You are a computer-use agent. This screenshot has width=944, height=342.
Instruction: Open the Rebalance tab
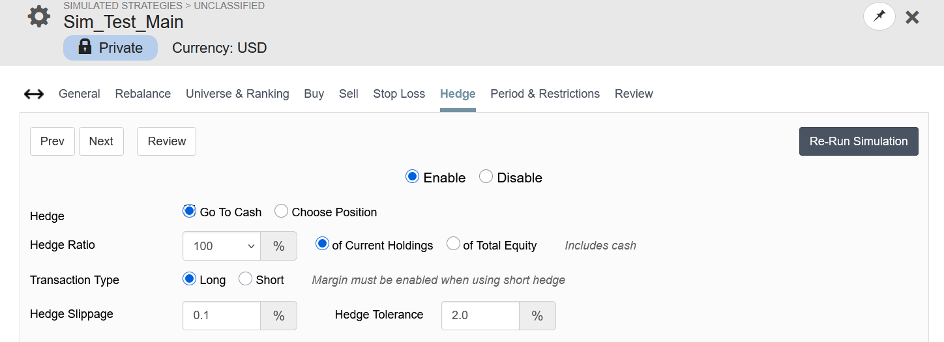pyautogui.click(x=143, y=94)
